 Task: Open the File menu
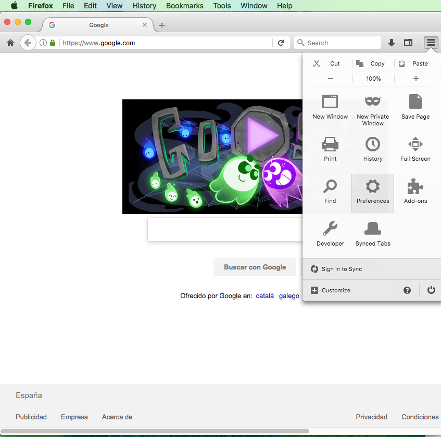coord(68,6)
